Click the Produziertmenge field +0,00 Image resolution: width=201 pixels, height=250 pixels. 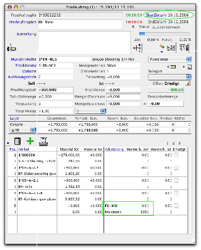(x=166, y=104)
